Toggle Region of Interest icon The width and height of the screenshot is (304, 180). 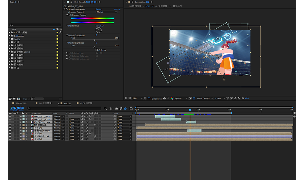coord(190,99)
